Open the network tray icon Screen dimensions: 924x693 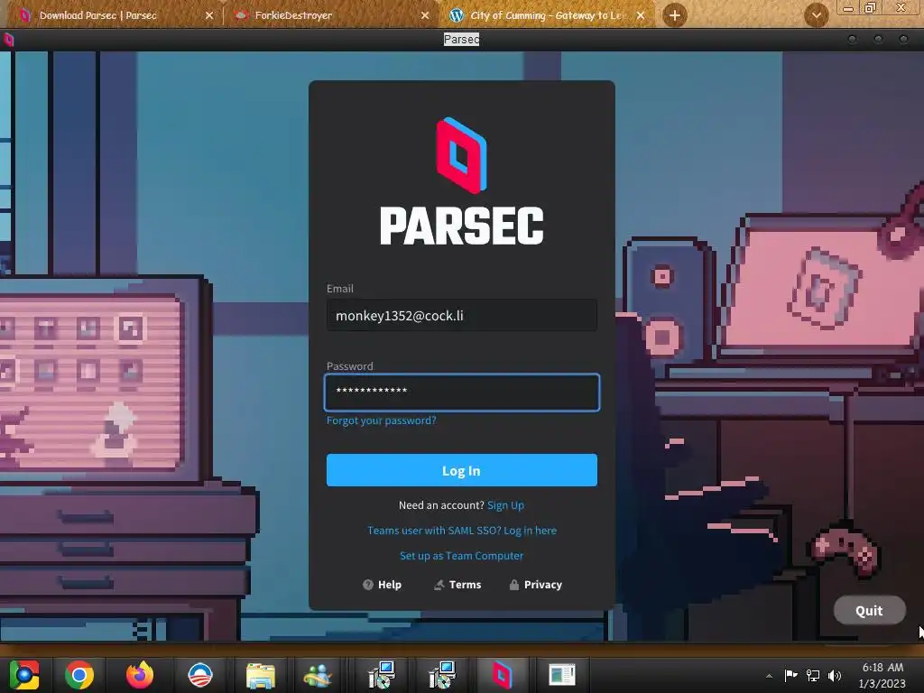pos(813,675)
